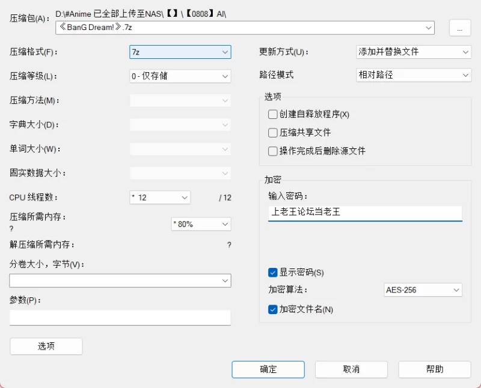The width and height of the screenshot is (481, 388).
Task: Focus the 参数 input field
Action: [x=120, y=318]
